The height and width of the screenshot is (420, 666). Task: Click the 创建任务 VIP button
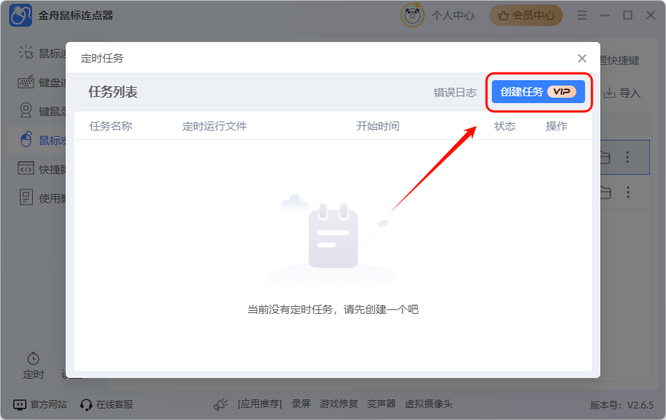(x=538, y=92)
